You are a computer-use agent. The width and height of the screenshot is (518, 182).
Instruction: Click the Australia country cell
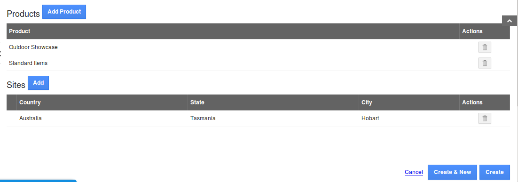coord(31,118)
